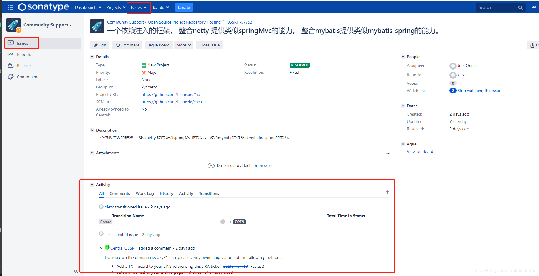The image size is (539, 276).
Task: Click the browse link for attachments
Action: click(x=265, y=165)
